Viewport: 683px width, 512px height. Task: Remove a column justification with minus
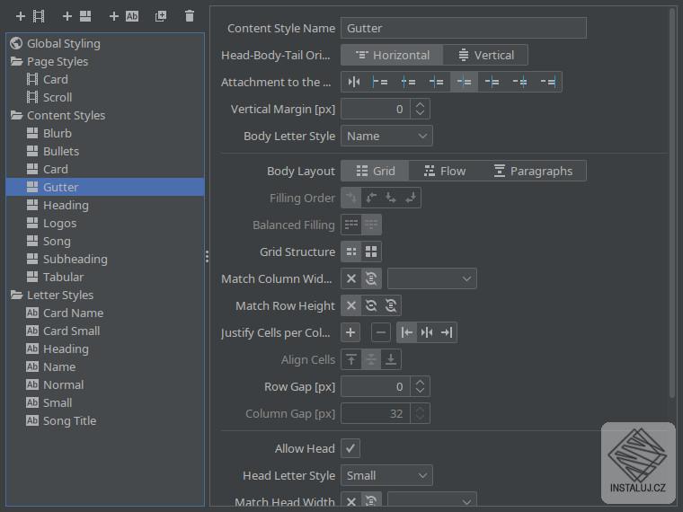381,332
